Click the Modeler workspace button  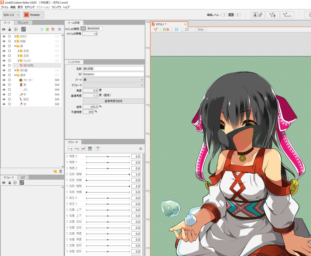(x=33, y=15)
